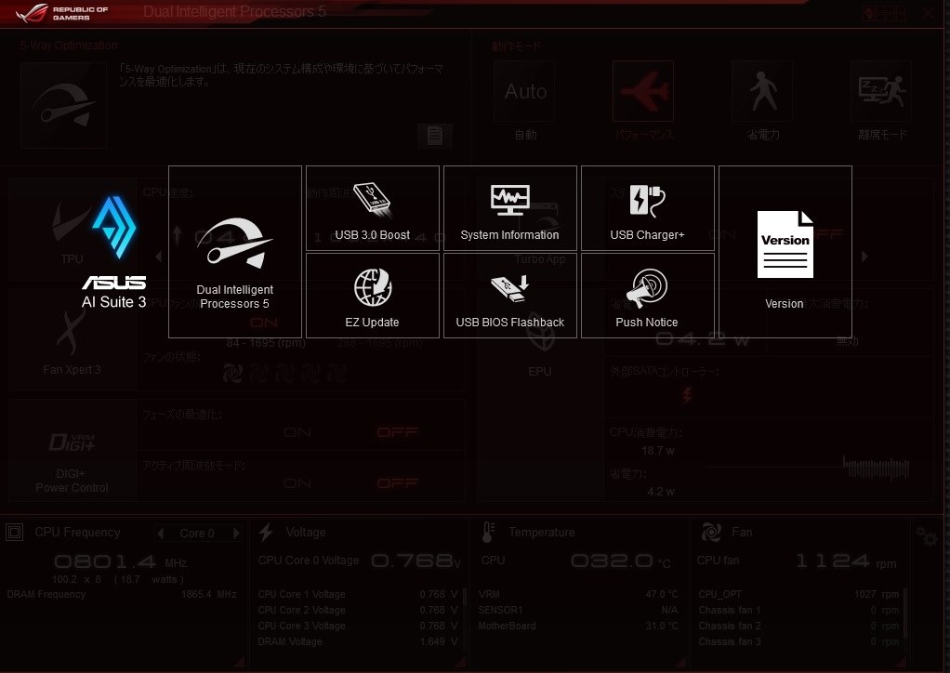This screenshot has width=950, height=673.
Task: Expand the Voltage panel corner
Action: point(460,662)
